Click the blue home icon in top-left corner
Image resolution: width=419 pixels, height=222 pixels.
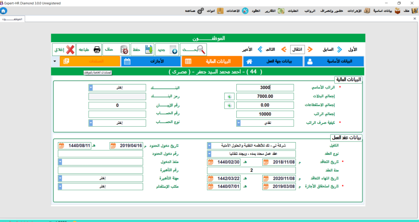pyautogui.click(x=4, y=10)
